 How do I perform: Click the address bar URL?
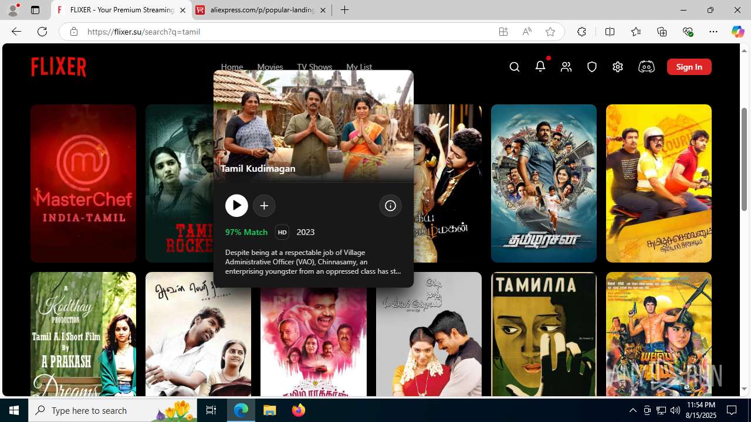point(144,32)
